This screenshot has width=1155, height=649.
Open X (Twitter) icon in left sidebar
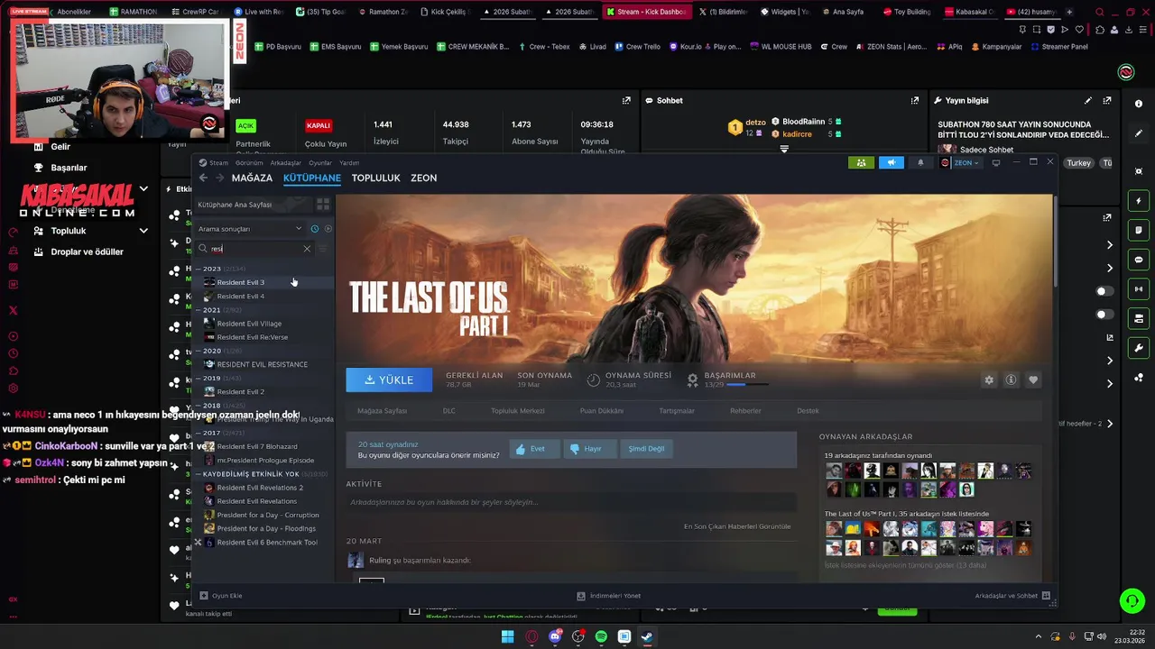click(13, 310)
